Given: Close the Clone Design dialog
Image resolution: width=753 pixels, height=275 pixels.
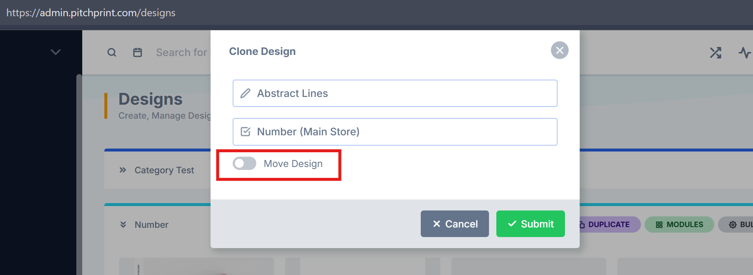Looking at the screenshot, I should [x=559, y=50].
